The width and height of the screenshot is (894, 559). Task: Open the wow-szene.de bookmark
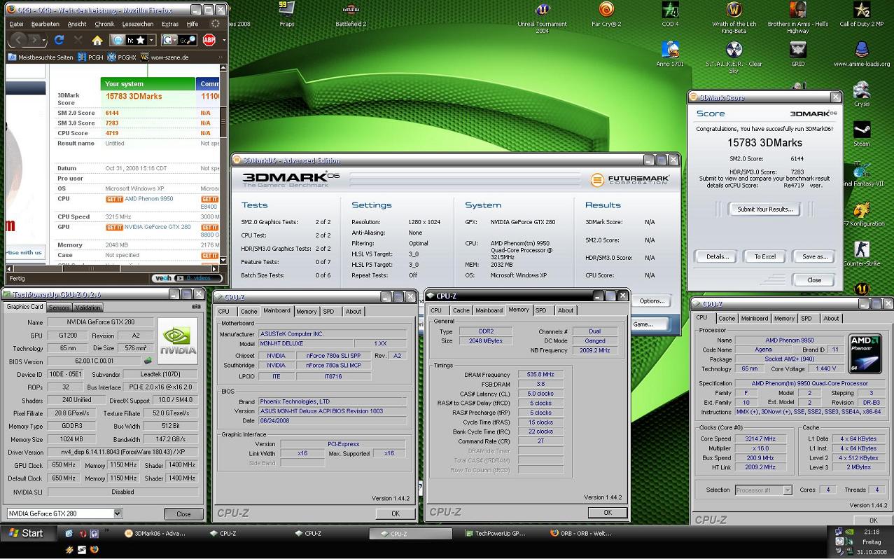[164, 57]
